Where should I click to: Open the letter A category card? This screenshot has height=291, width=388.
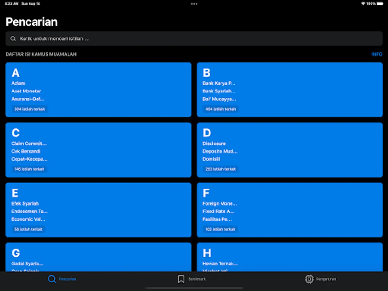pos(99,90)
